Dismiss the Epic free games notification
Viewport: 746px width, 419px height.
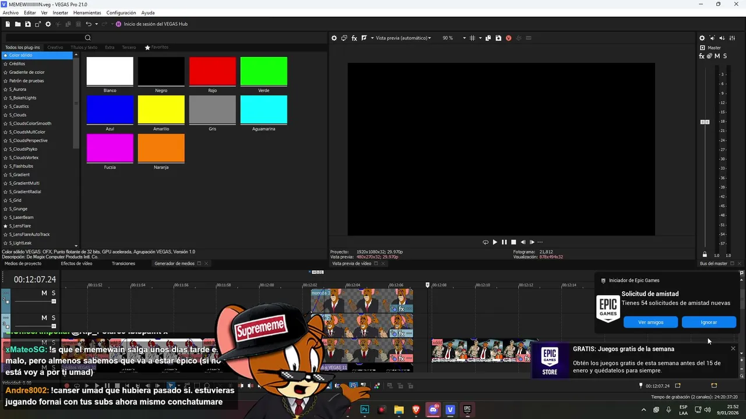[x=733, y=349]
